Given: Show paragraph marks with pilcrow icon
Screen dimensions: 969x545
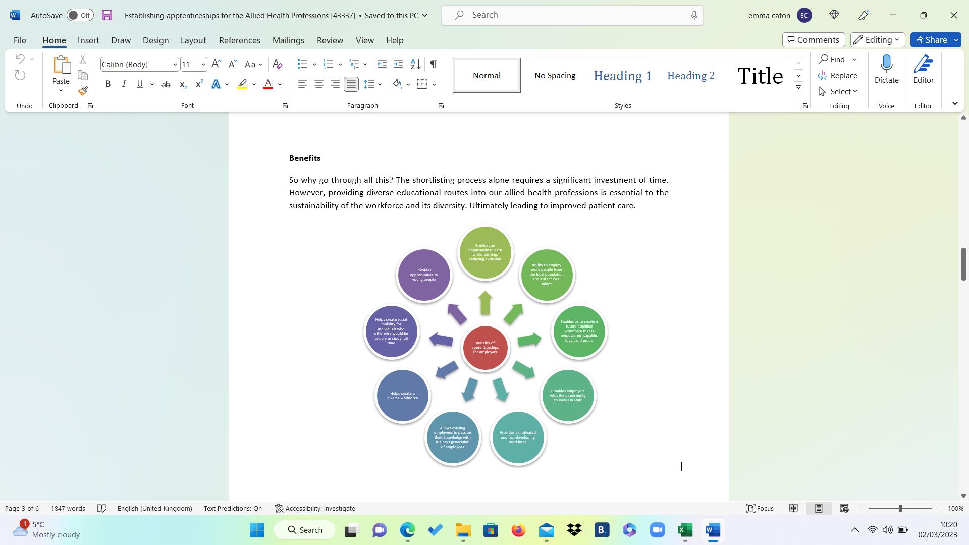Looking at the screenshot, I should (x=433, y=64).
